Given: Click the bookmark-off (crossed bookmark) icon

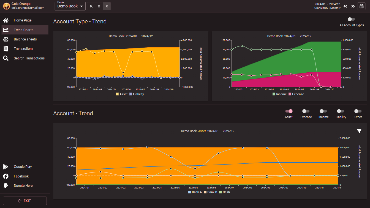Looking at the screenshot, I should pyautogui.click(x=91, y=6).
